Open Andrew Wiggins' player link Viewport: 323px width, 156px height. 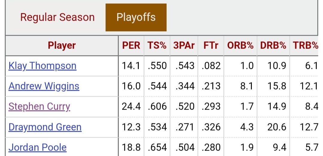(x=44, y=86)
